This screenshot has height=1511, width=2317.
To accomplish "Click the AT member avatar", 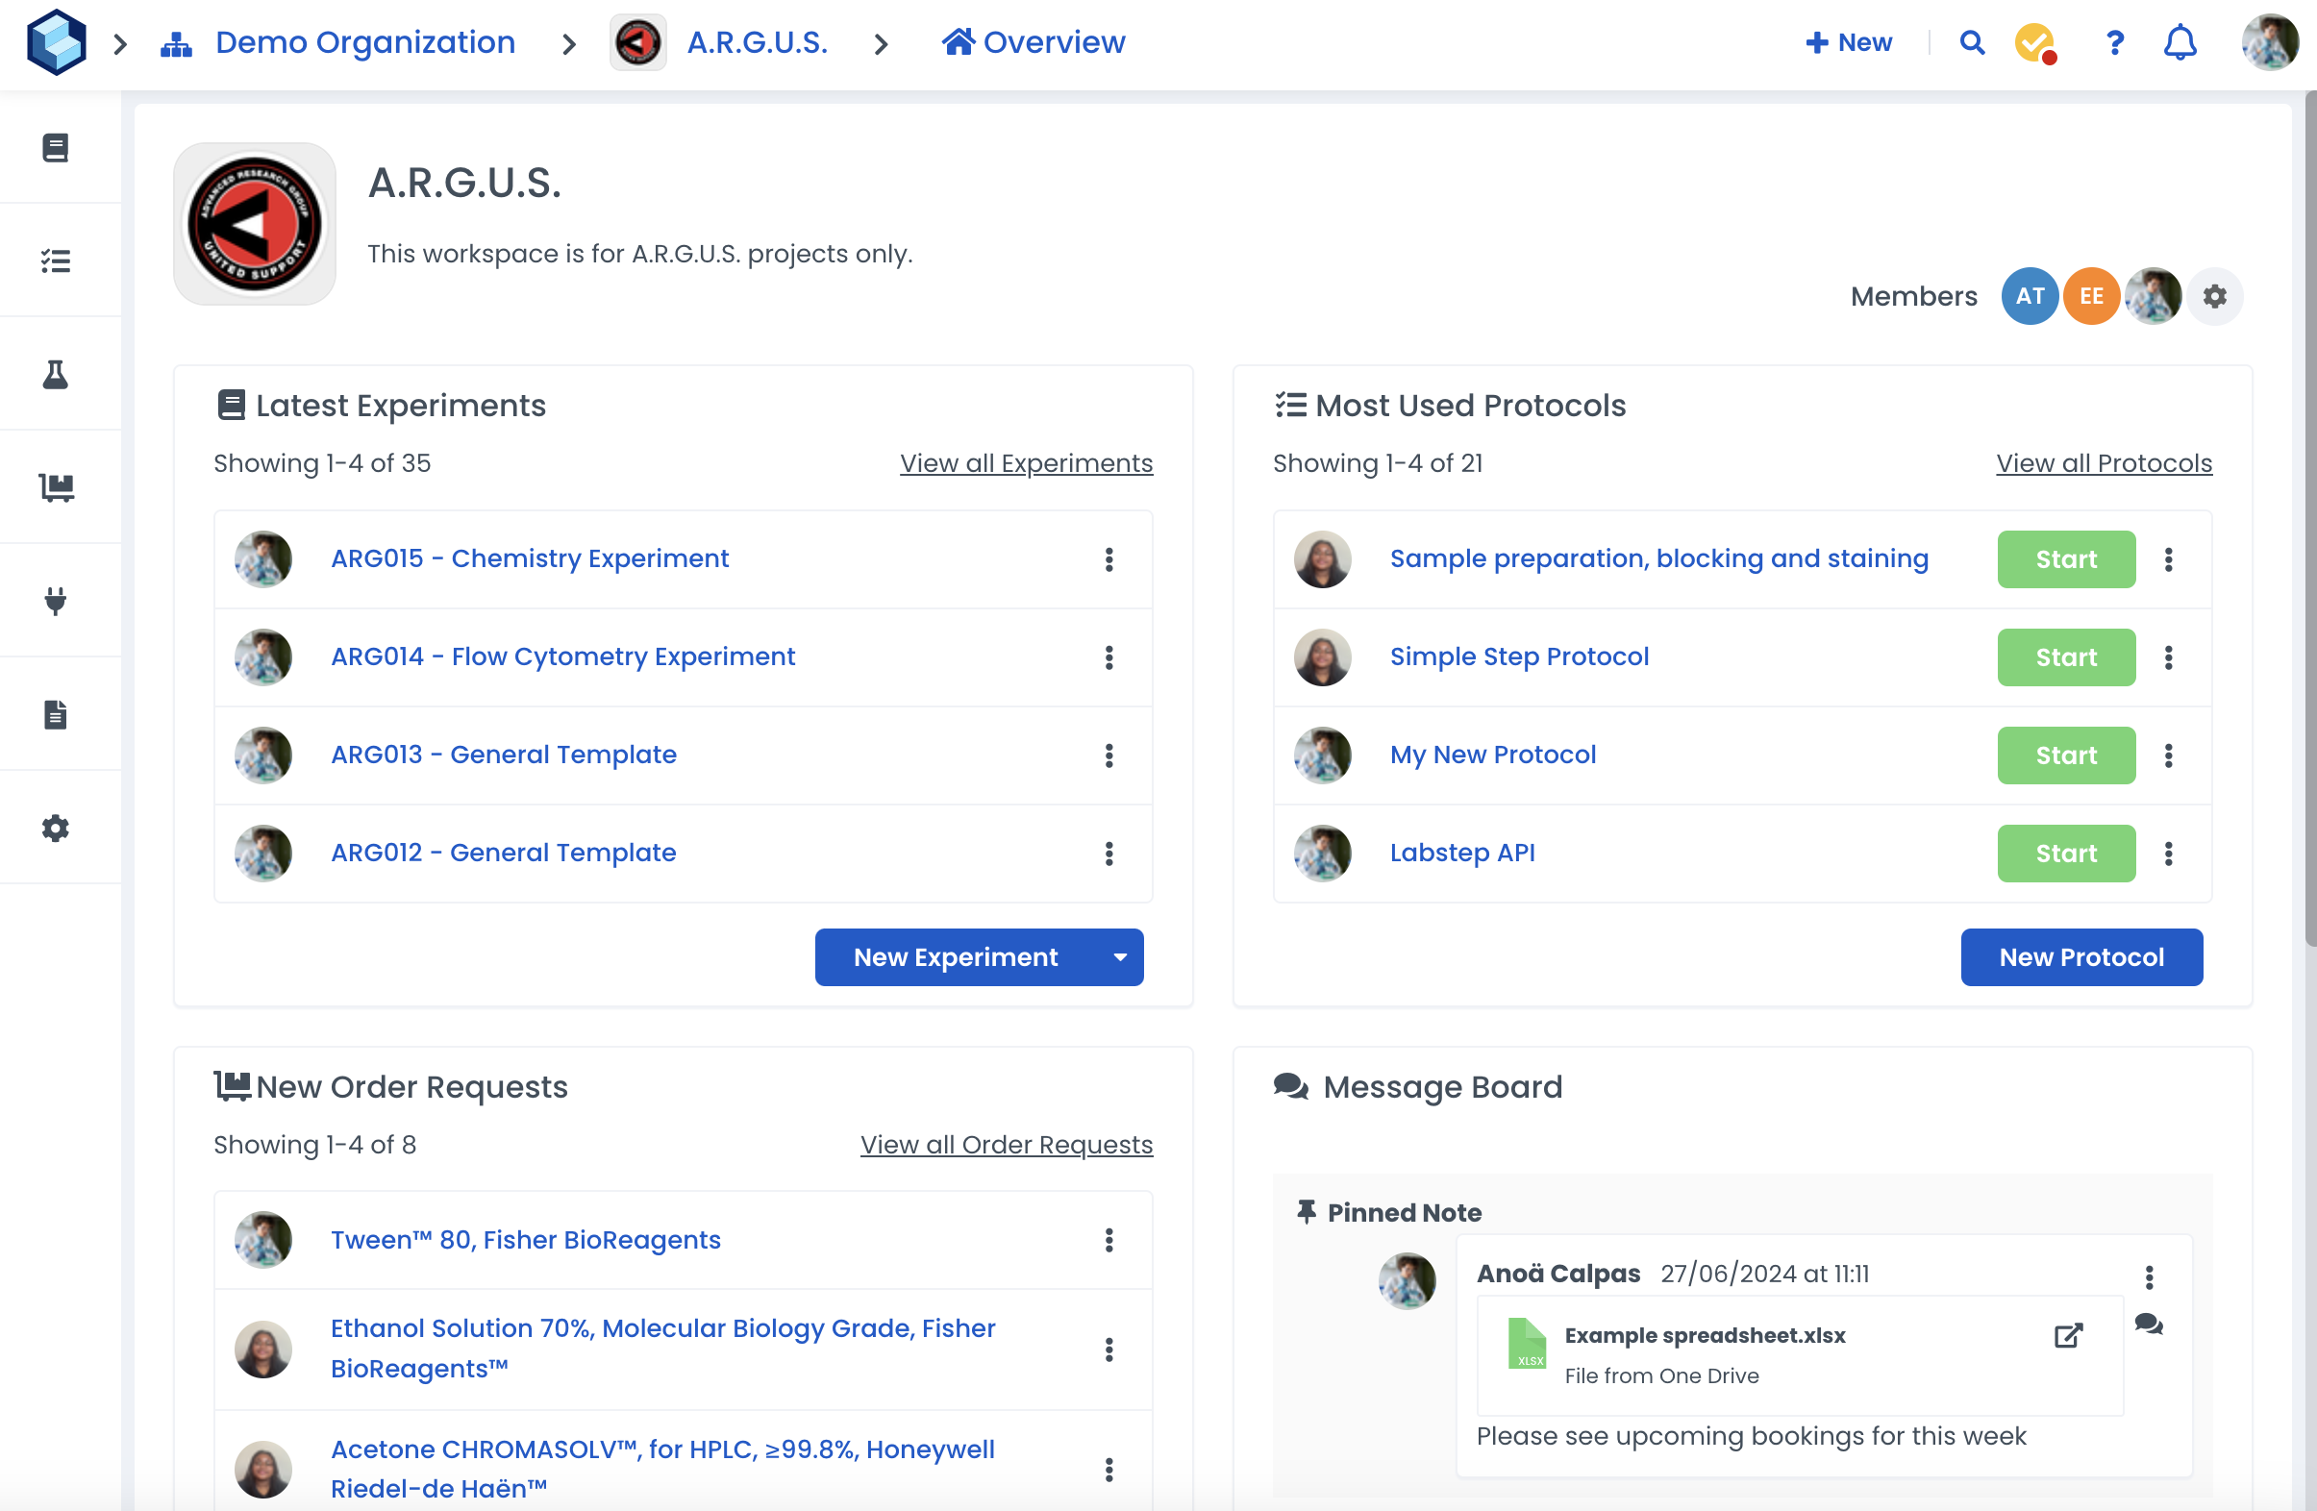I will click(2029, 296).
